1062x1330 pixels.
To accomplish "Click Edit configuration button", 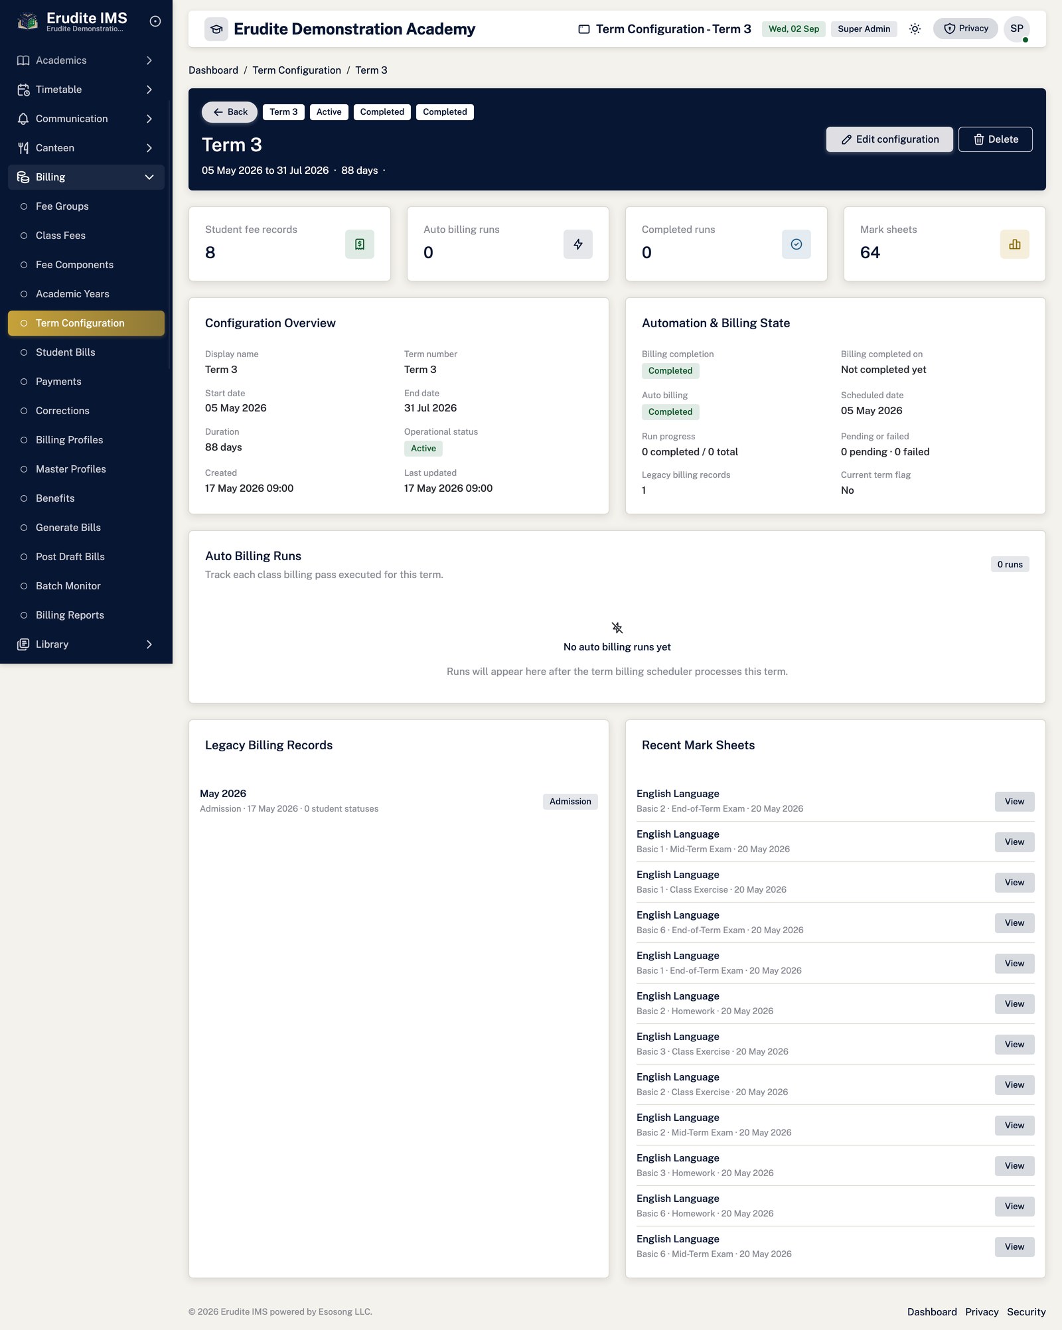I will [x=889, y=139].
